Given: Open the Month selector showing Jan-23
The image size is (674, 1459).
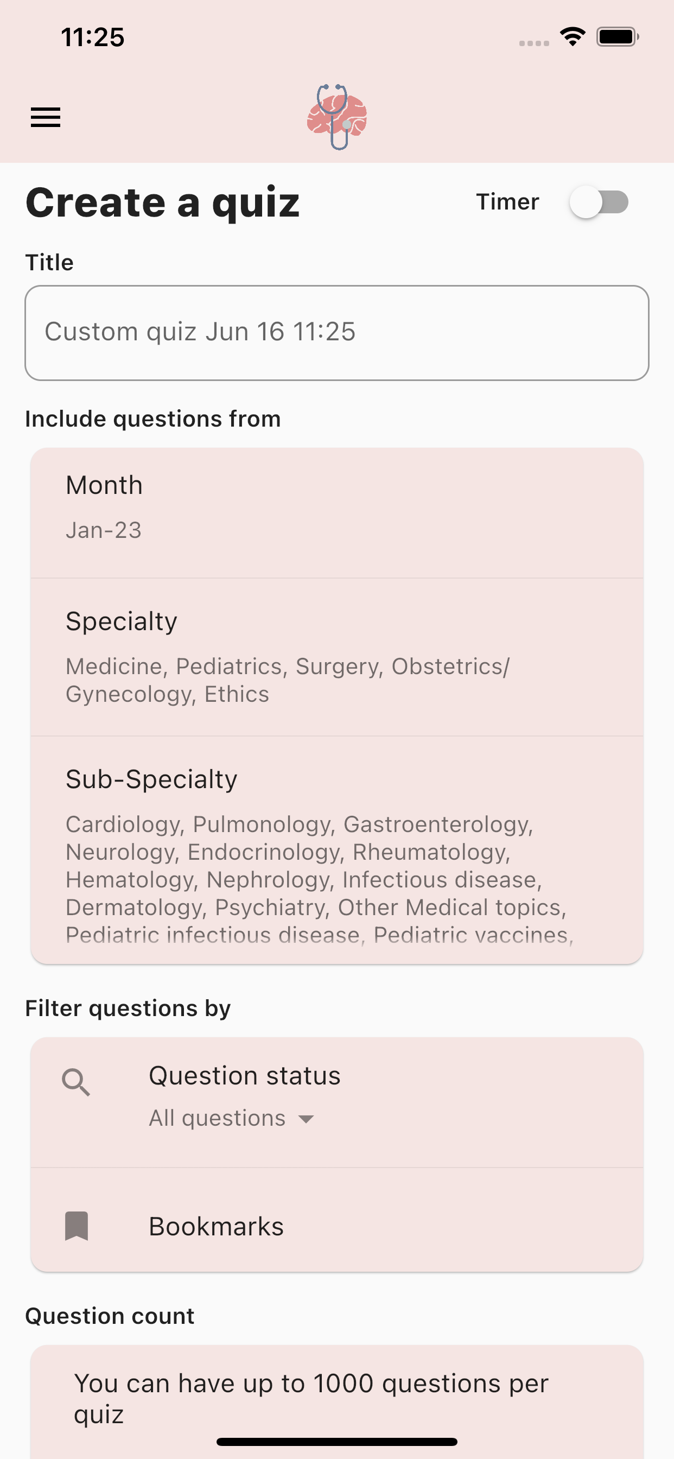Looking at the screenshot, I should [x=337, y=513].
